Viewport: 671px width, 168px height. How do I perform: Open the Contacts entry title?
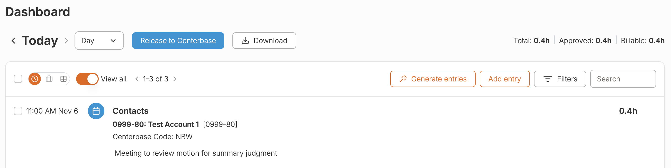(130, 111)
